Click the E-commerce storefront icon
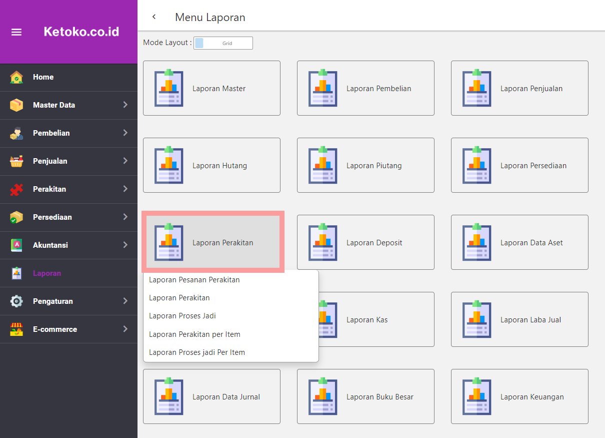The height and width of the screenshot is (438, 605). coord(16,329)
